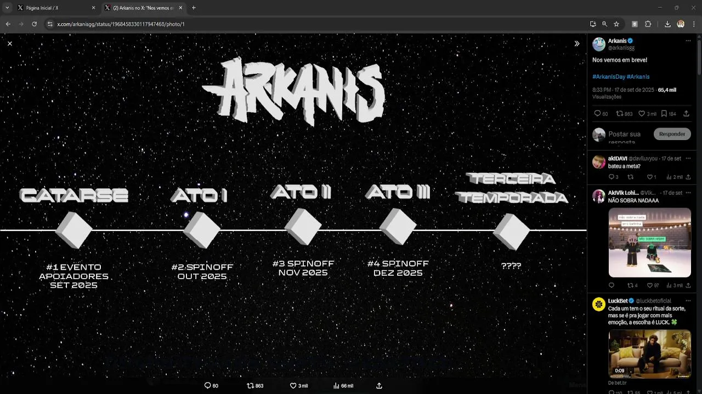Screen dimensions: 702x394
Task: Like the post via sidebar heart 3 mil
Action: tap(647, 114)
